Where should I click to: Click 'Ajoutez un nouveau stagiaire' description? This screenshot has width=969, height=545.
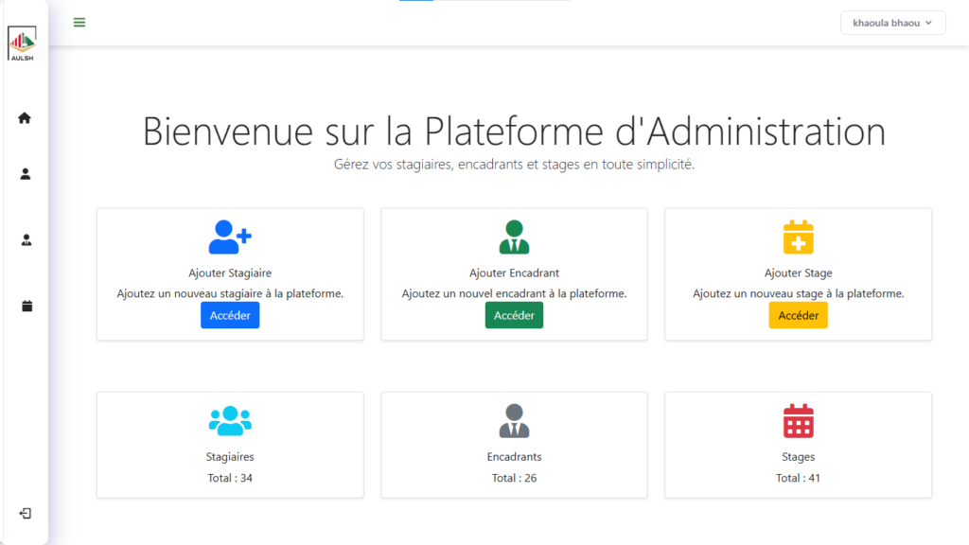click(x=230, y=293)
